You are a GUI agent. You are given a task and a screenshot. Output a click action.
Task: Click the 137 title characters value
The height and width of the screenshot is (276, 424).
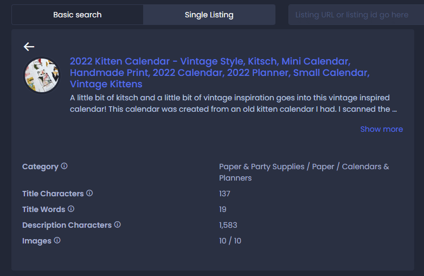click(224, 194)
